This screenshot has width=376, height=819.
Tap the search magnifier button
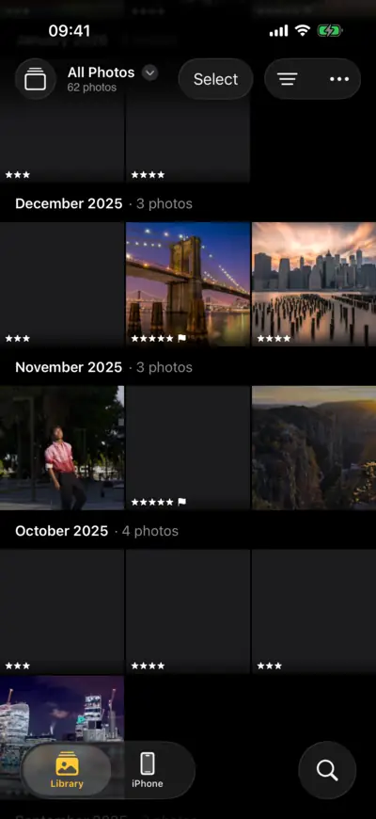pyautogui.click(x=327, y=770)
